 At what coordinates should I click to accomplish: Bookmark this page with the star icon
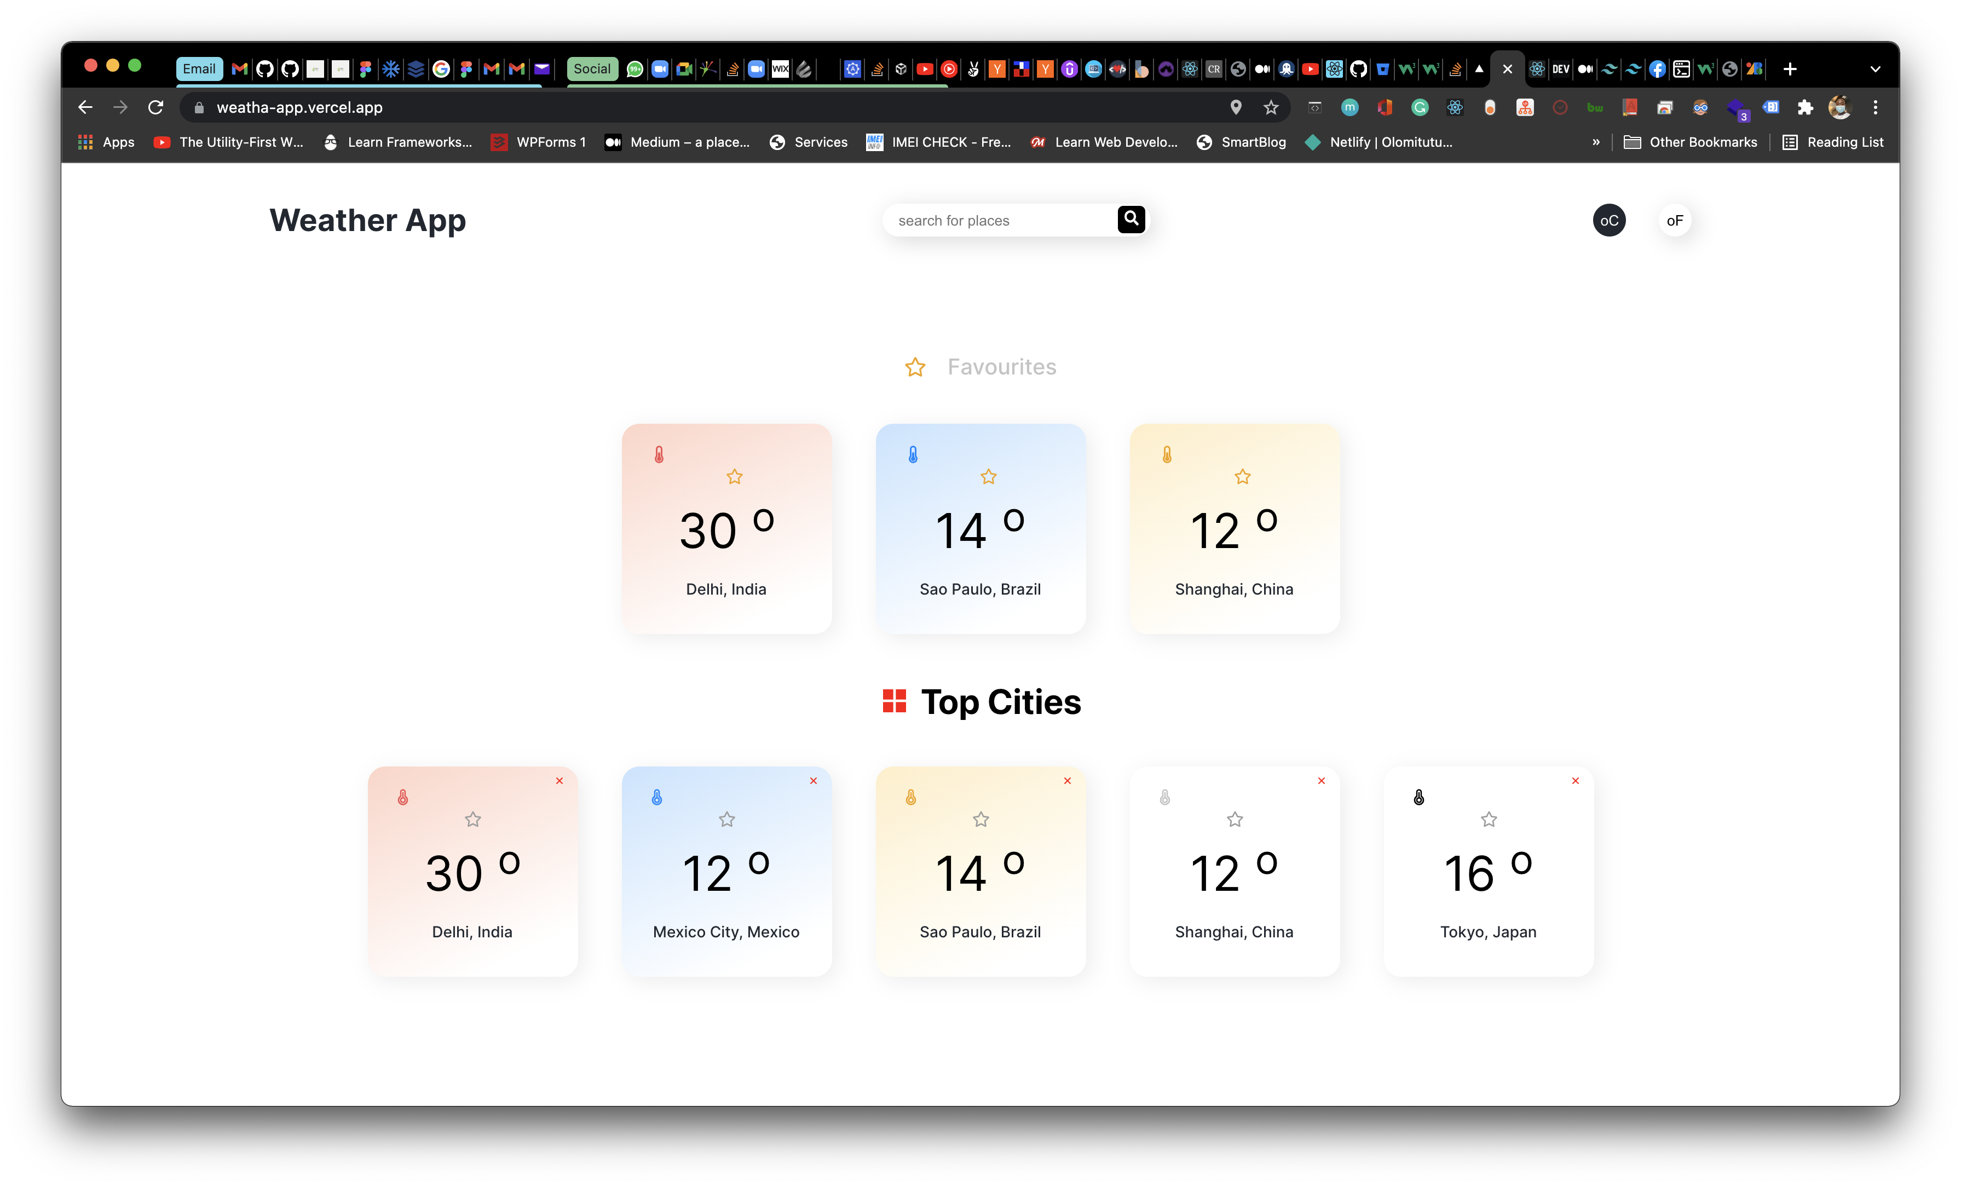pos(1271,107)
